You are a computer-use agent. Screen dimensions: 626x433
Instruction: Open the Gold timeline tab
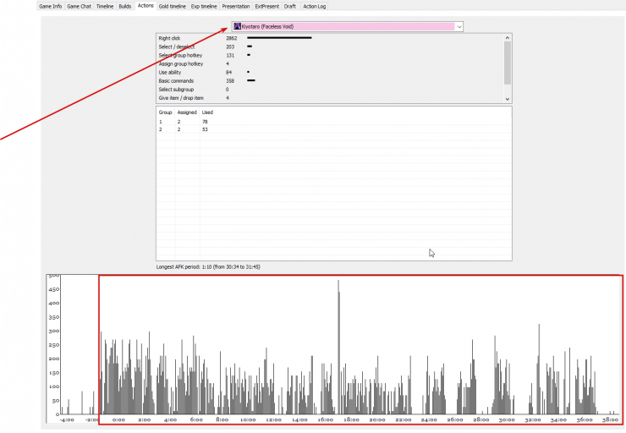pyautogui.click(x=172, y=7)
